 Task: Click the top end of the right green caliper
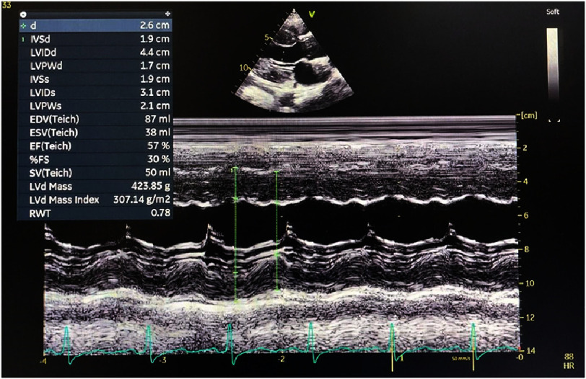276,172
